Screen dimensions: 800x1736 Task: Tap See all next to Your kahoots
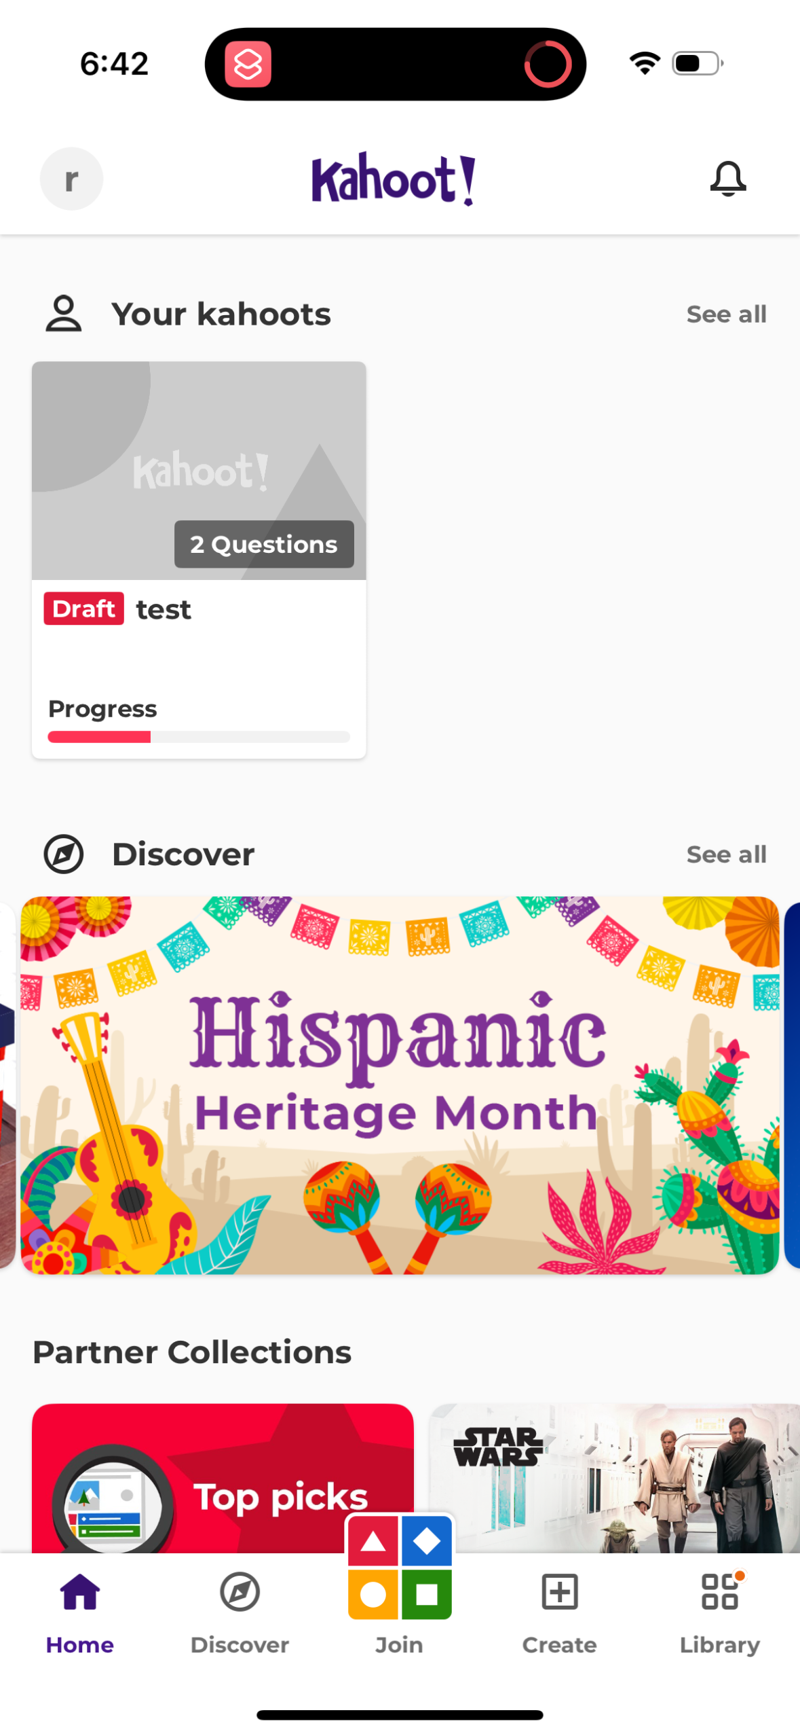pos(726,313)
